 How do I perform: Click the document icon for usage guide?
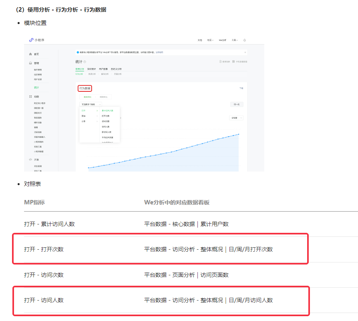221,61
